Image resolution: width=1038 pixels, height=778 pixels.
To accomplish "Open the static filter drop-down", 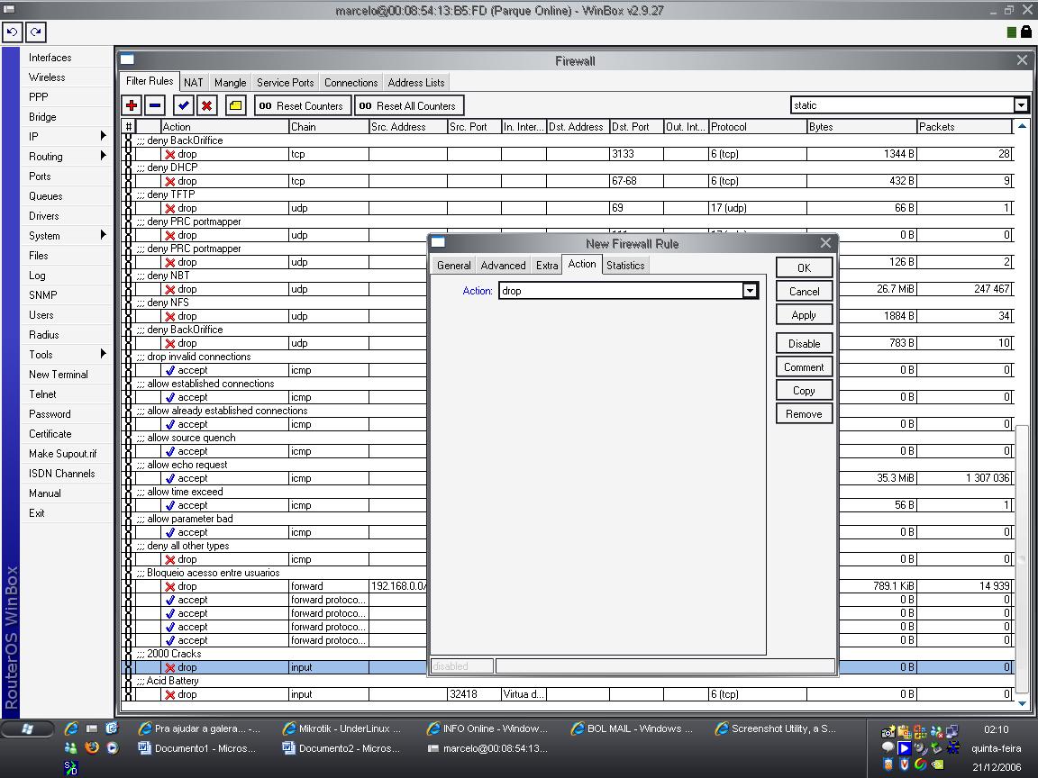I will coord(1021,105).
